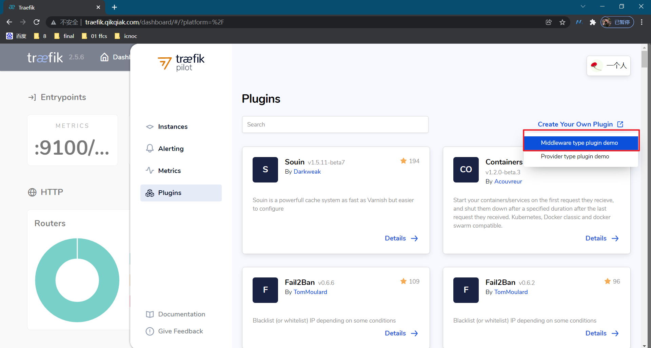Open the 'Create Your Own Plugin' link
The height and width of the screenshot is (348, 651).
[575, 124]
